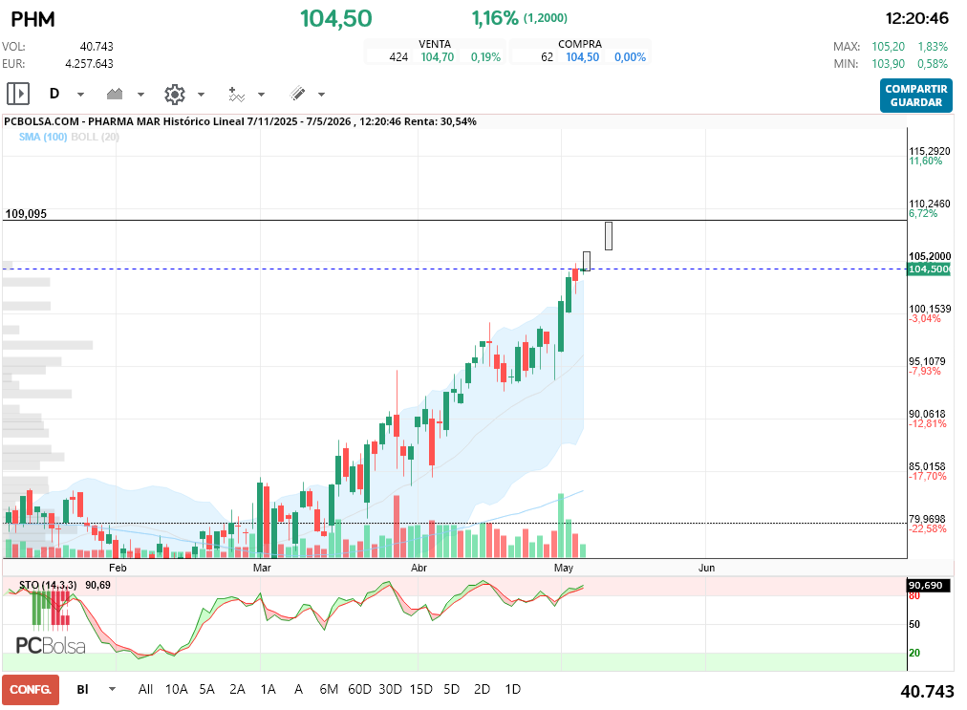The height and width of the screenshot is (710, 967).
Task: Expand the settings gear dropdown arrow
Action: [x=201, y=95]
